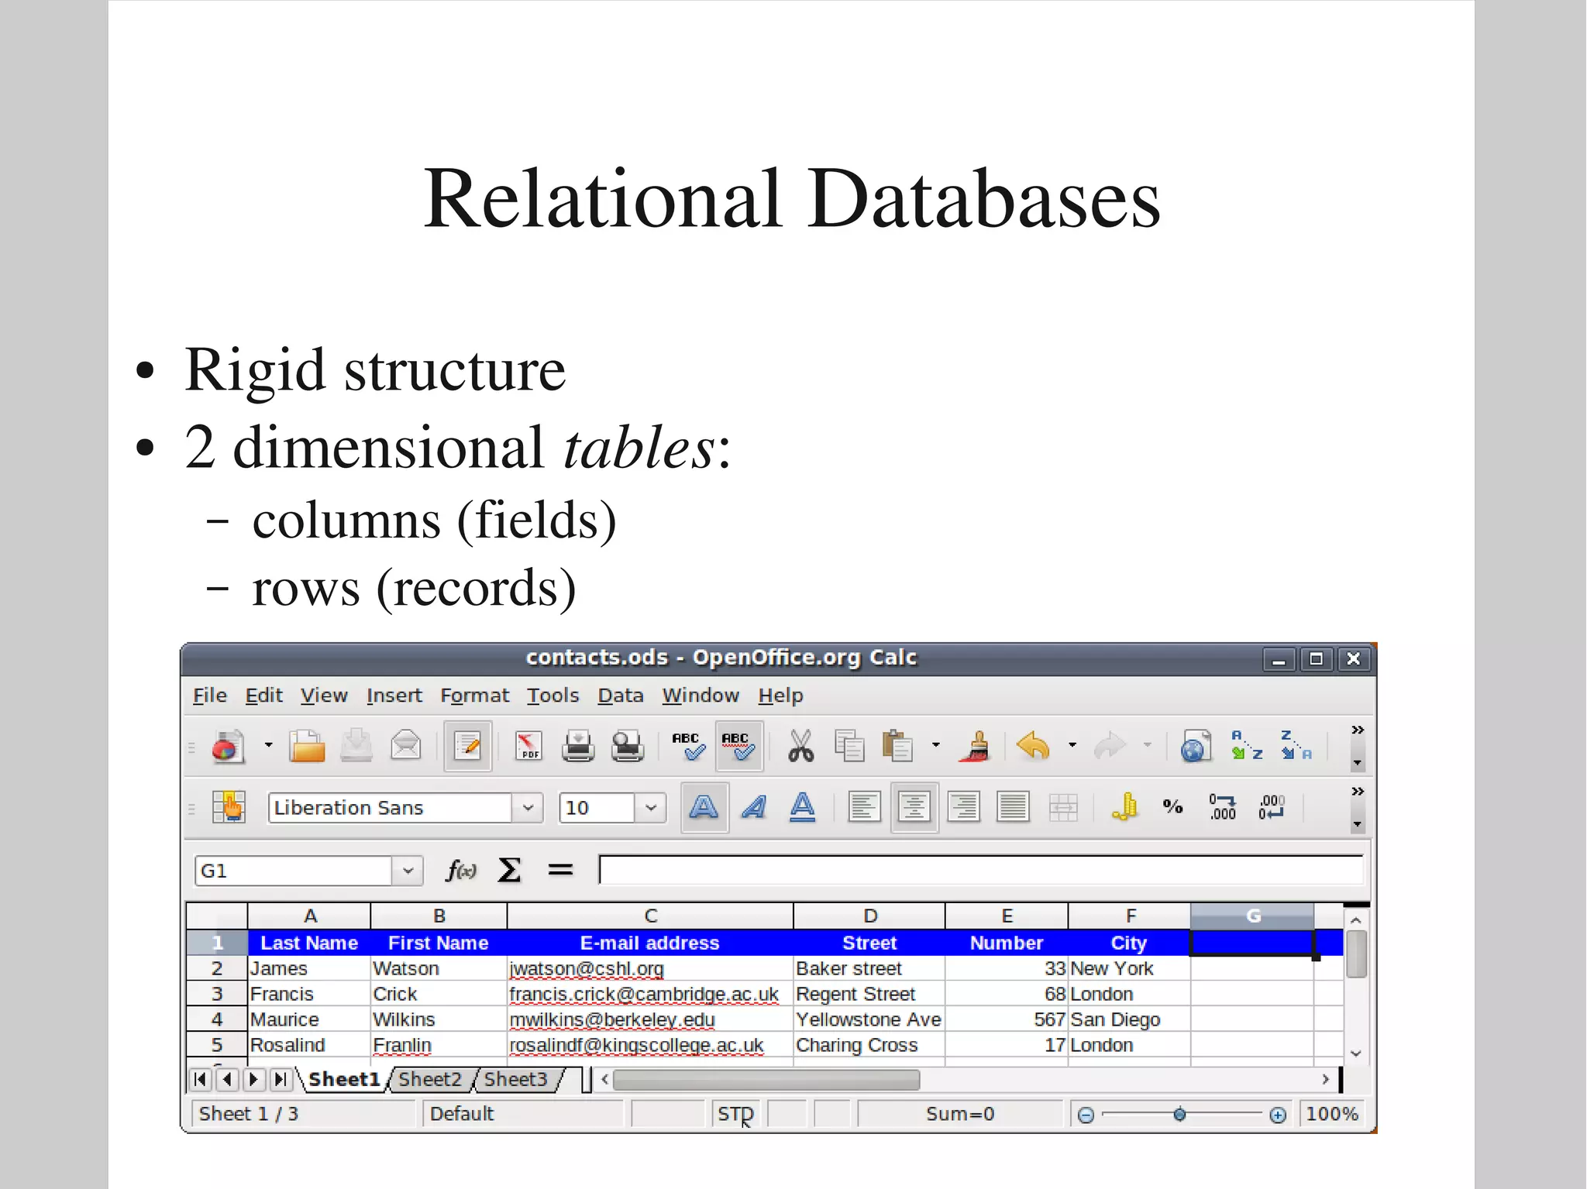Switch to the Sheet2 tab

pos(429,1079)
